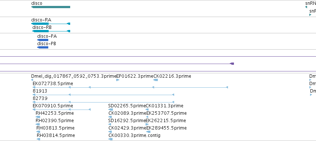This screenshot has width=316, height=141.
Task: Select the CK02216.3prime feature glyph
Action: pyautogui.click(x=156, y=80)
